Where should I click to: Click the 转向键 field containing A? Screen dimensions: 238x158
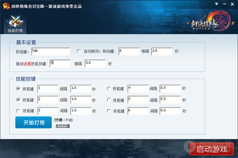click(x=129, y=51)
